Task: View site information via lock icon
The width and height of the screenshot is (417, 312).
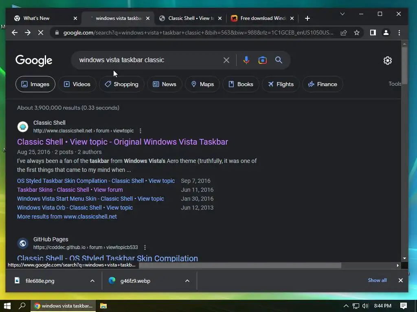Action: point(57,32)
